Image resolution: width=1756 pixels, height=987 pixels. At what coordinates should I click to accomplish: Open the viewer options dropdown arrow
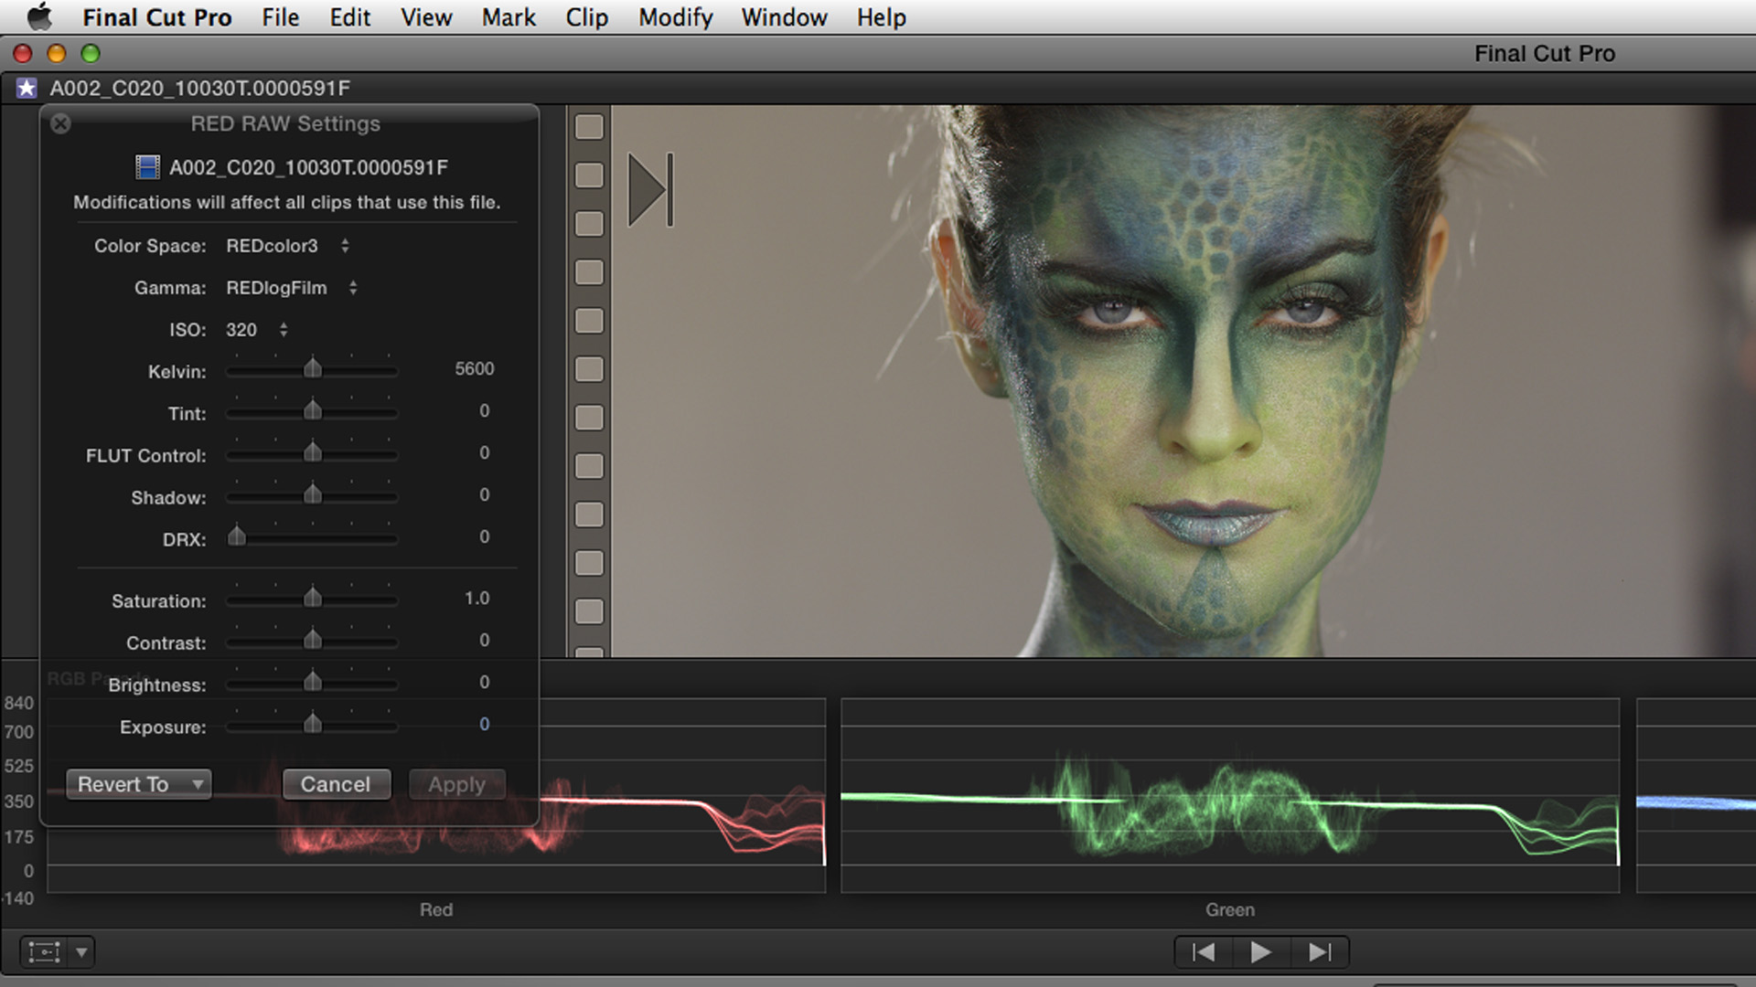(81, 952)
